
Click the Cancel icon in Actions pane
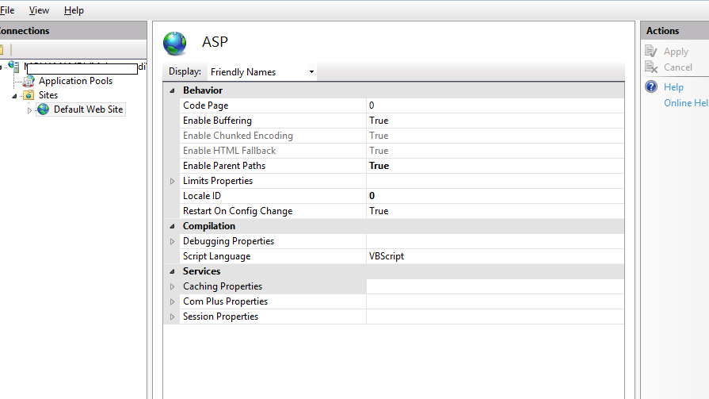pos(651,67)
